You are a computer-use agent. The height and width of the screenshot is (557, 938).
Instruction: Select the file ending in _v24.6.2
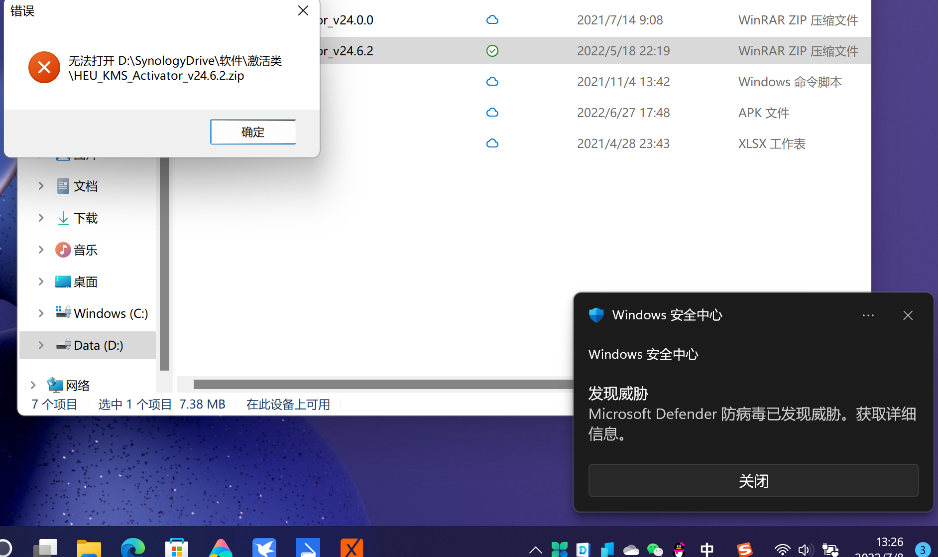pos(347,51)
